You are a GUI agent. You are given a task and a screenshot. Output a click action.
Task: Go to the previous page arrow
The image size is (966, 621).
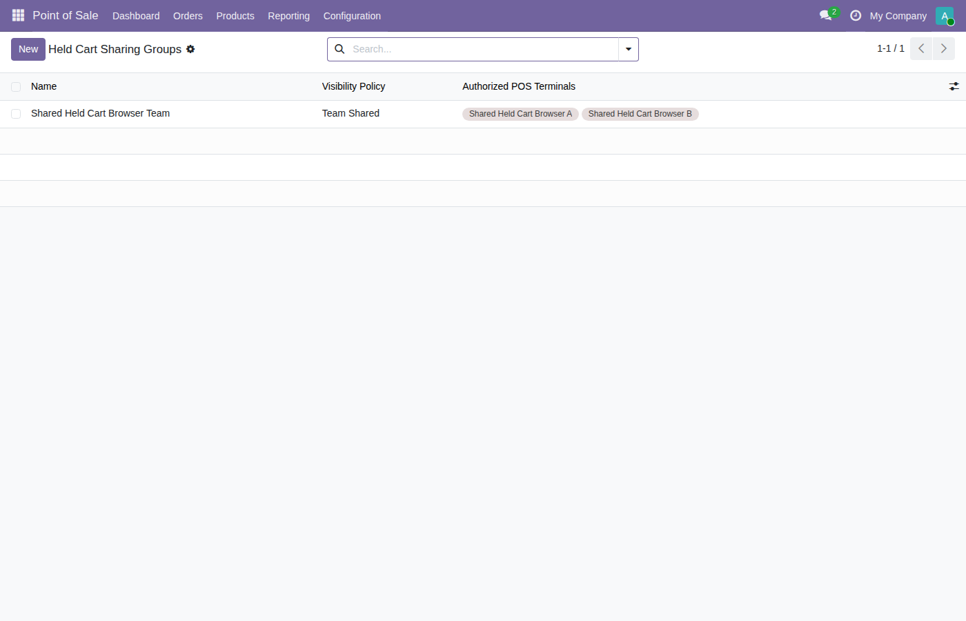coord(921,49)
